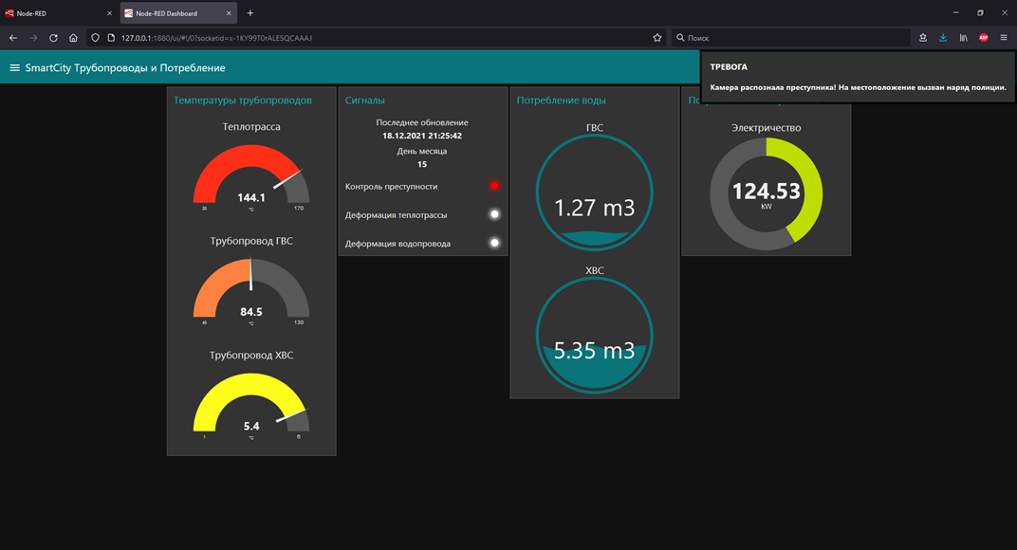
Task: Open a new browser tab
Action: 250,13
